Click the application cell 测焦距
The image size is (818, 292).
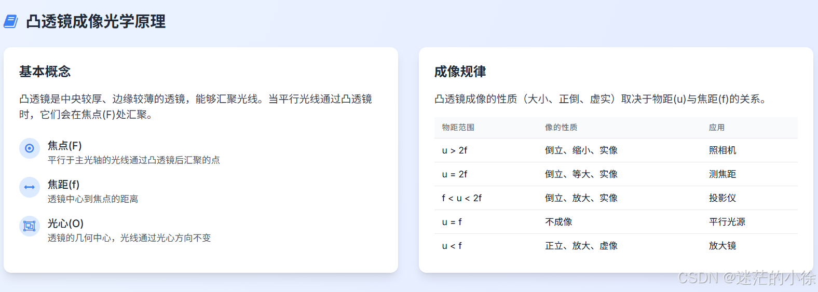click(x=722, y=174)
